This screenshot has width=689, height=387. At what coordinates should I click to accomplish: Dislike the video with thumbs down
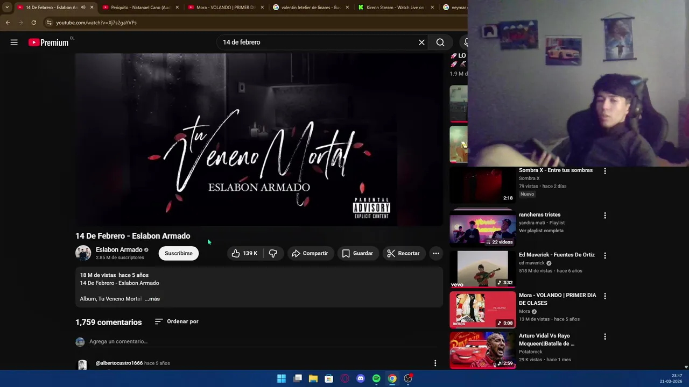coord(273,253)
